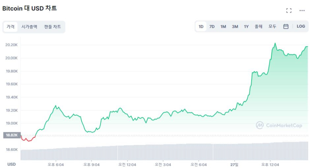Show 모두 (all time) price history

coord(272,26)
